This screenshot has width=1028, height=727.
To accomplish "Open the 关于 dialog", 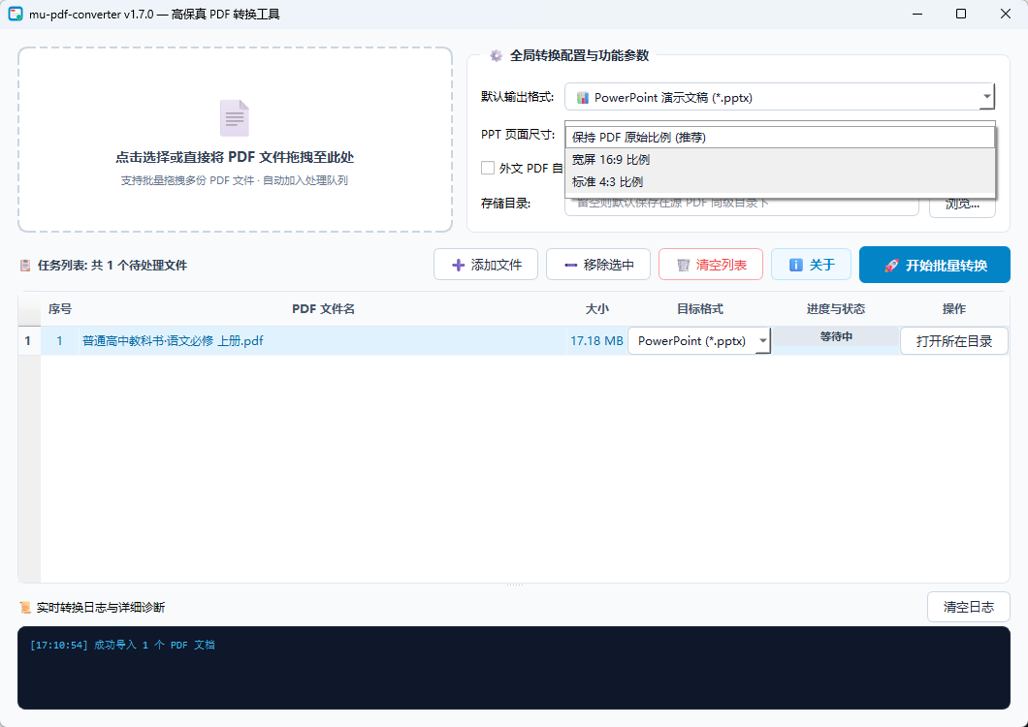I will (811, 265).
